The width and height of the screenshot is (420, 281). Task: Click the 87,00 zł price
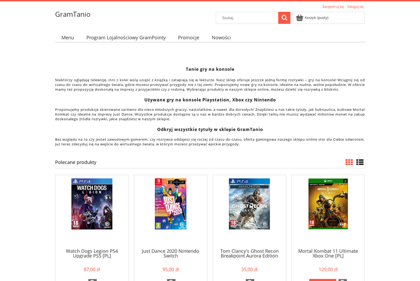(x=92, y=269)
